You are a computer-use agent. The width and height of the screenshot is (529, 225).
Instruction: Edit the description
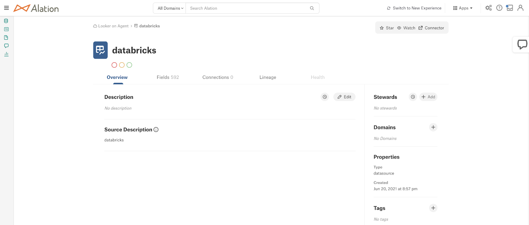(344, 97)
